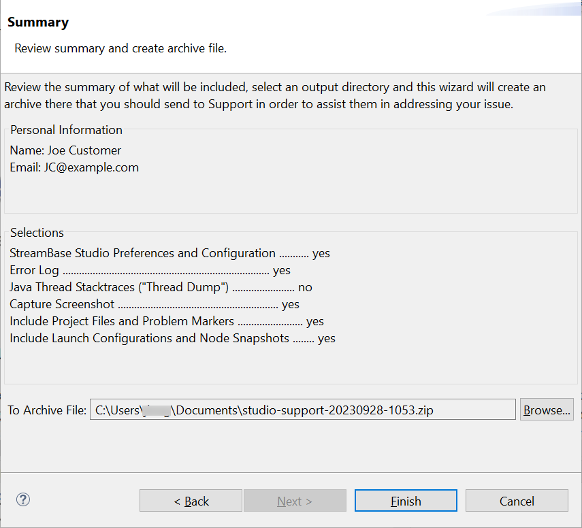Image resolution: width=582 pixels, height=528 pixels.
Task: Click the Capture Screenshot summary line
Action: (x=62, y=304)
